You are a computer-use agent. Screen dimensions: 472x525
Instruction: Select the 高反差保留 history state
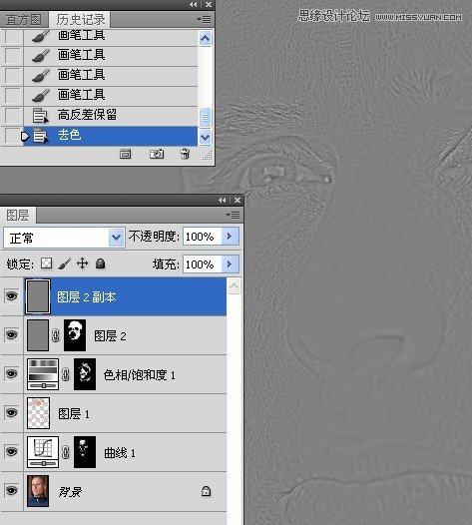(110, 115)
